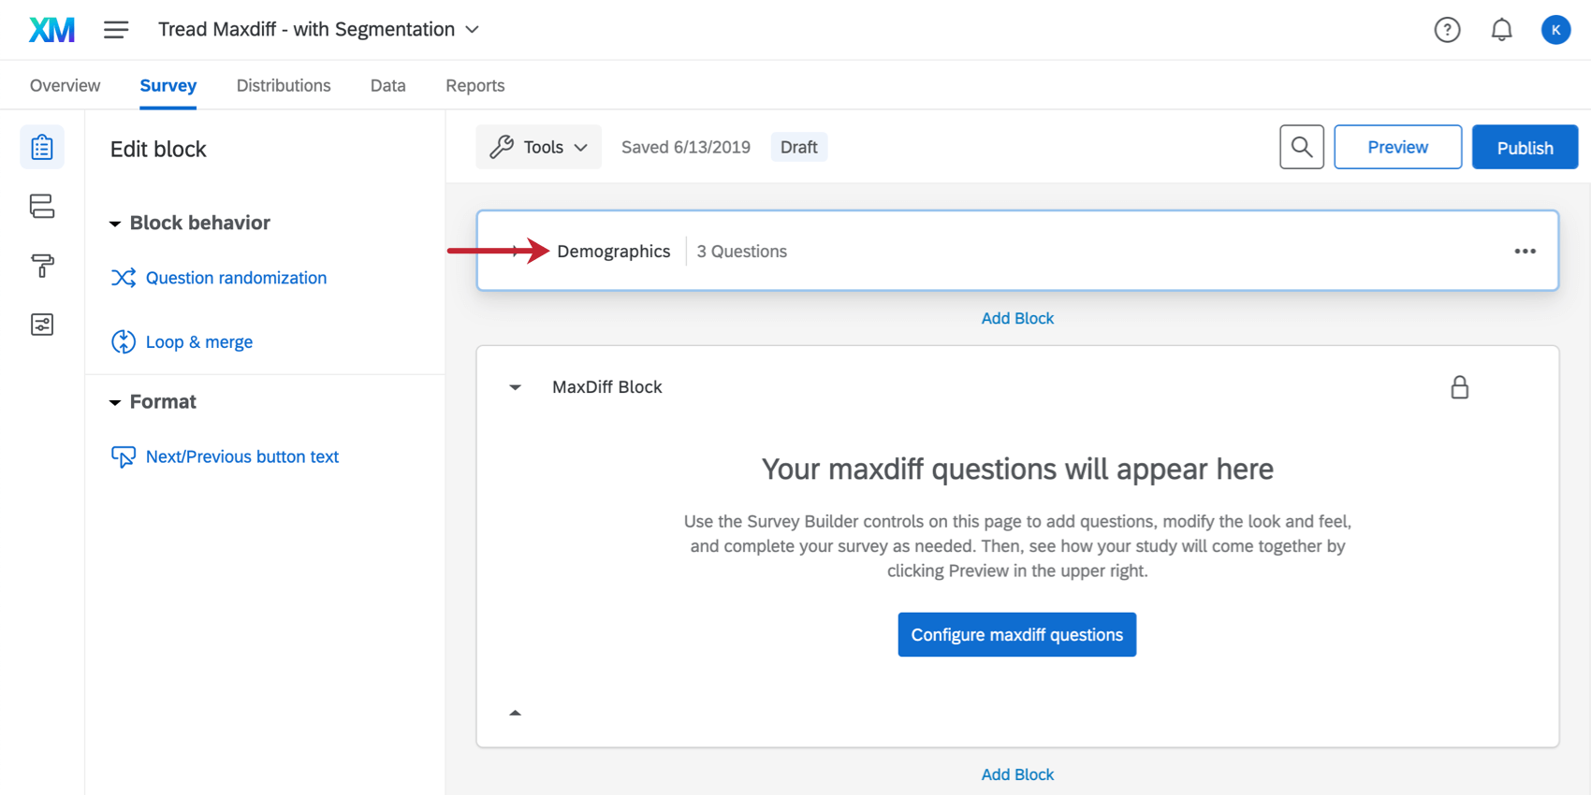Open the look and feel paint roller icon
This screenshot has width=1591, height=795.
[x=42, y=266]
